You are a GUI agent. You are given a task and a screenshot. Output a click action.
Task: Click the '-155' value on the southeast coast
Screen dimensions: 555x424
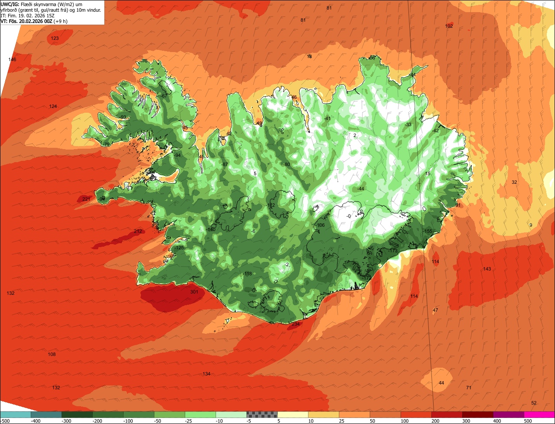click(x=428, y=231)
